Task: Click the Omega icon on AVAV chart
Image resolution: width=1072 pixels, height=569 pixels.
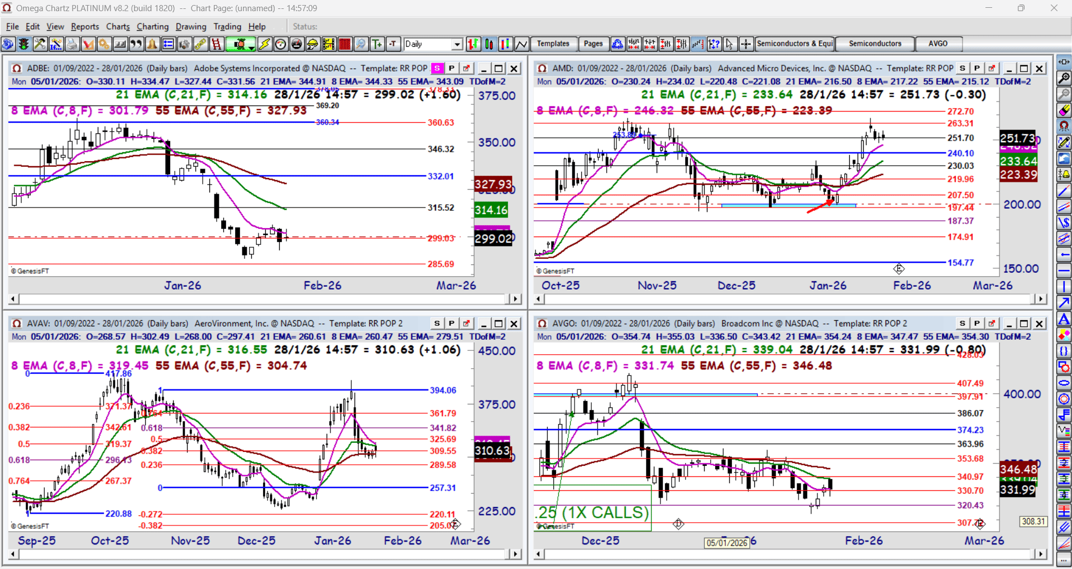Action: coord(17,324)
